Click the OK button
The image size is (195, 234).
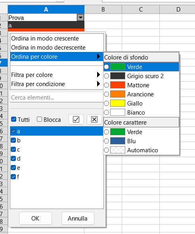tap(36, 218)
